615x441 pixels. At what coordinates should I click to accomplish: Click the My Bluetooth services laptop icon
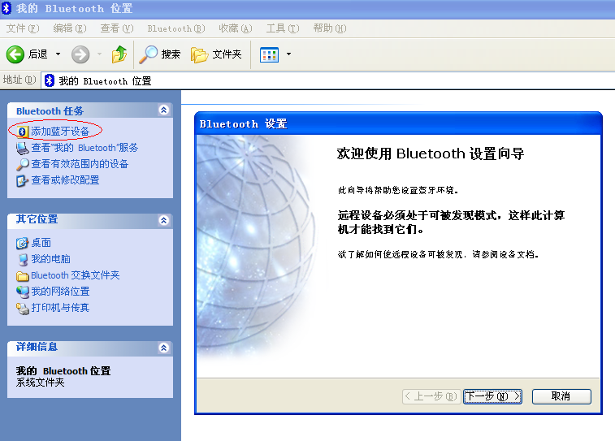tap(23, 148)
